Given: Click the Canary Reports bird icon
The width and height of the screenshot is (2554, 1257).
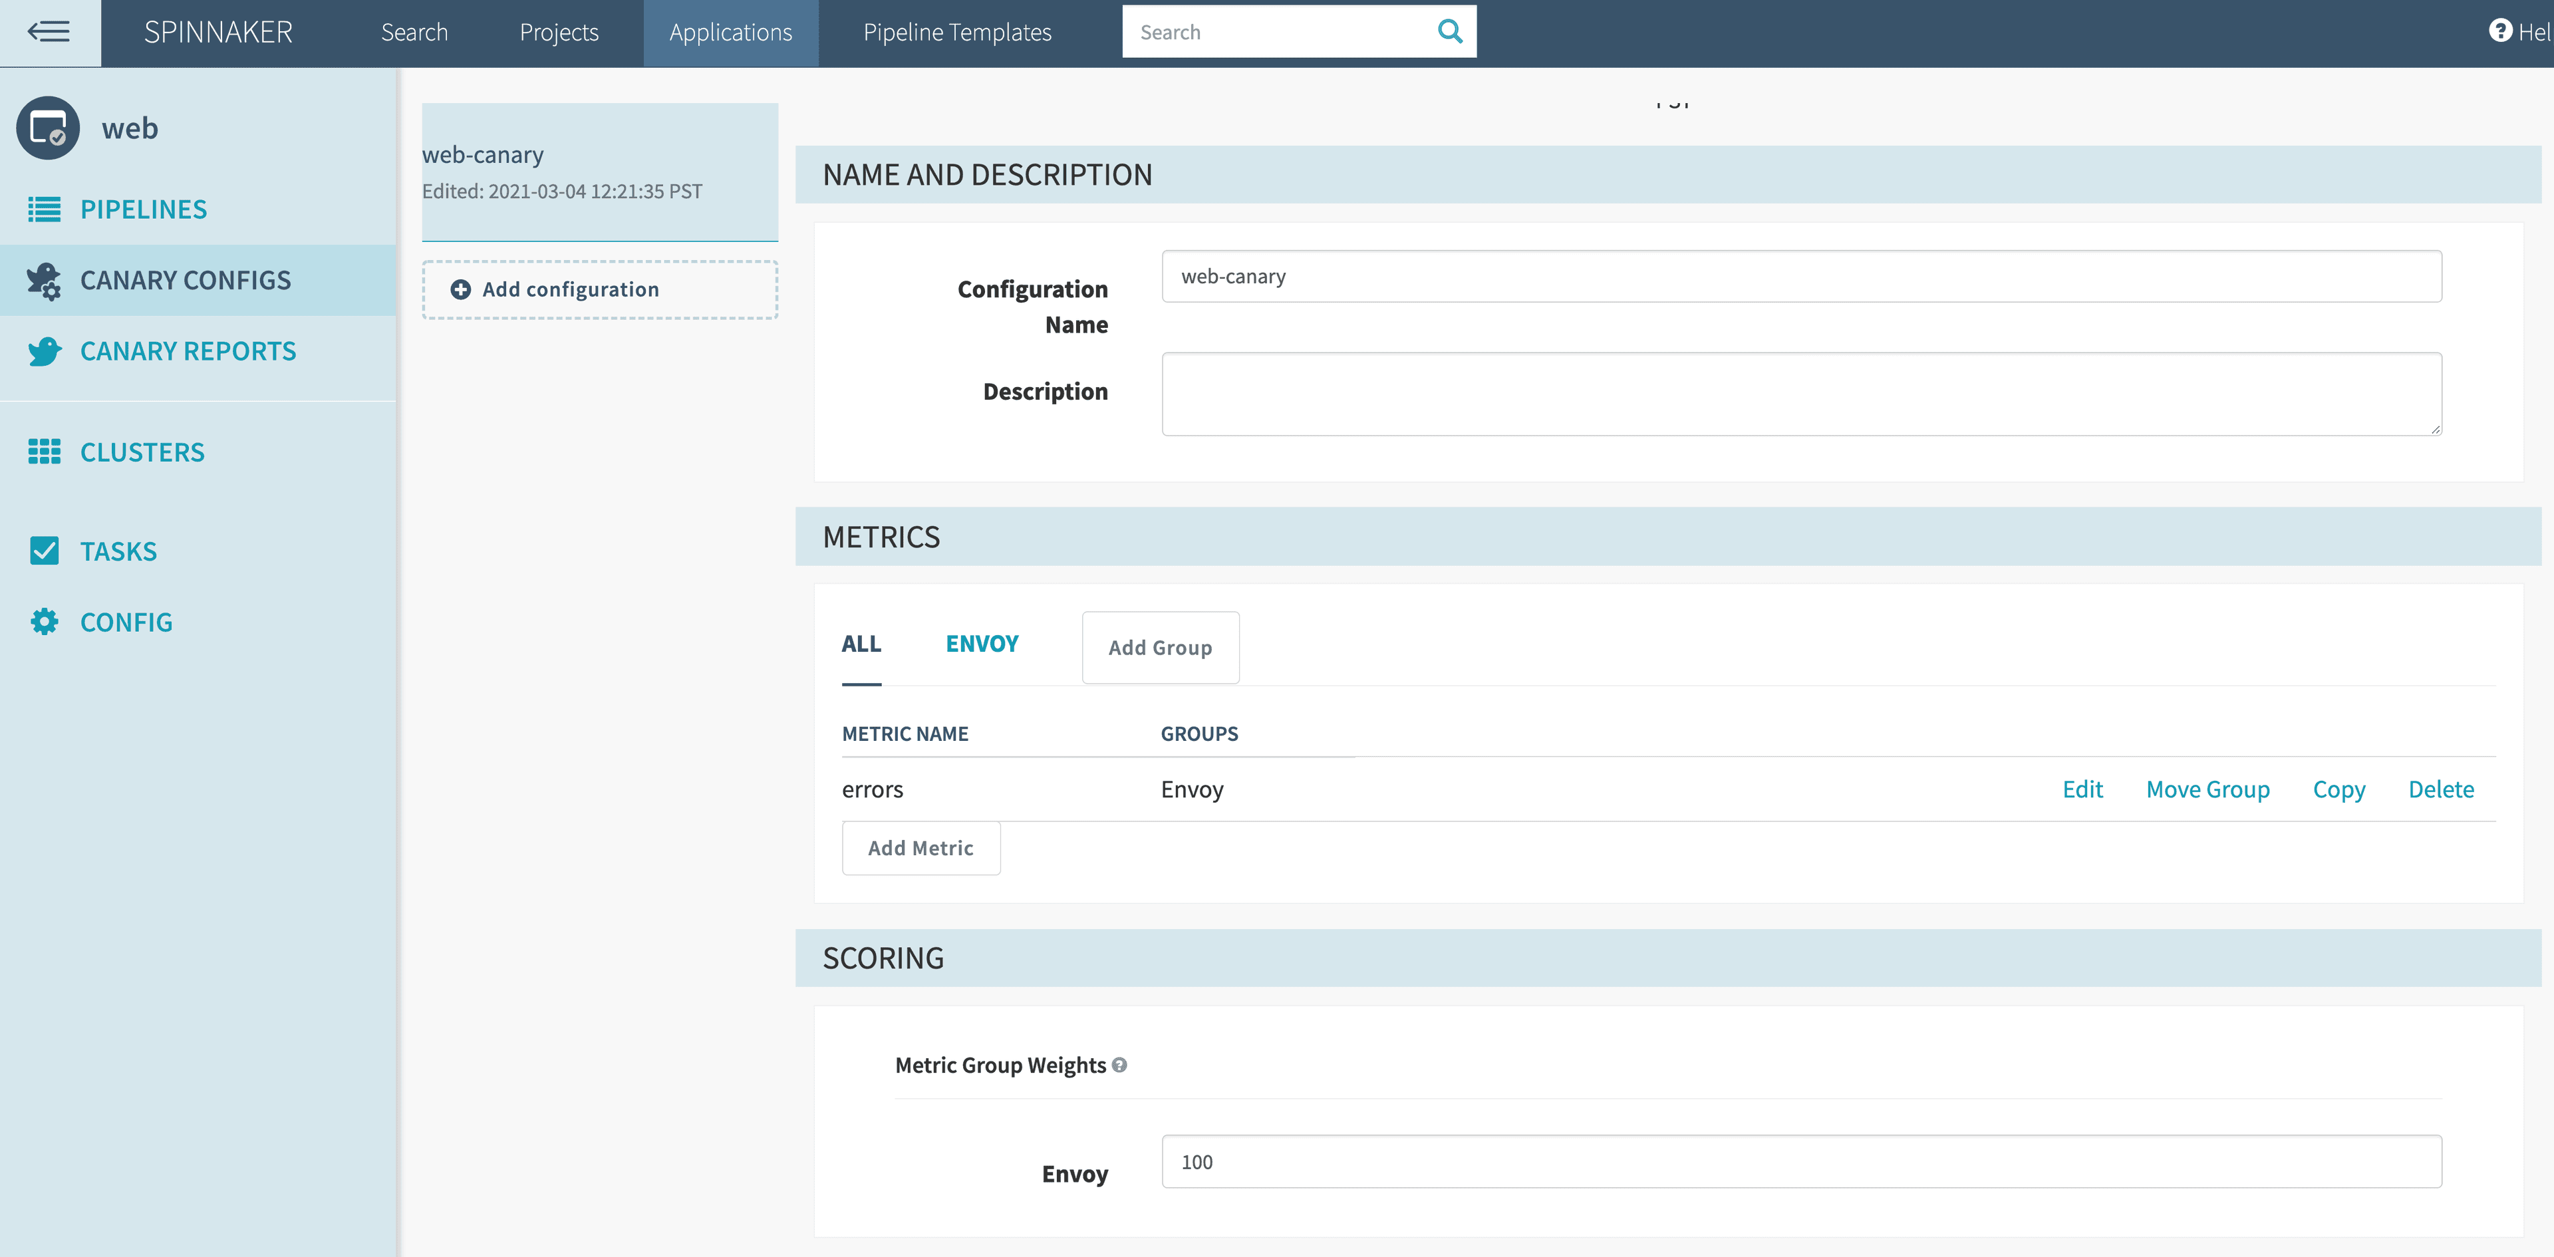Looking at the screenshot, I should 44,351.
